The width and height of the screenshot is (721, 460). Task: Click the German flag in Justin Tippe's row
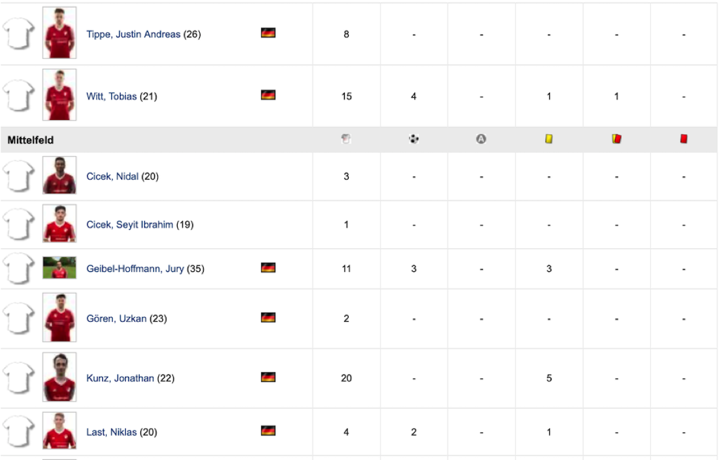268,33
